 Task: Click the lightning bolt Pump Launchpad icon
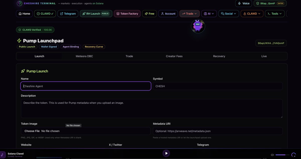(19, 41)
